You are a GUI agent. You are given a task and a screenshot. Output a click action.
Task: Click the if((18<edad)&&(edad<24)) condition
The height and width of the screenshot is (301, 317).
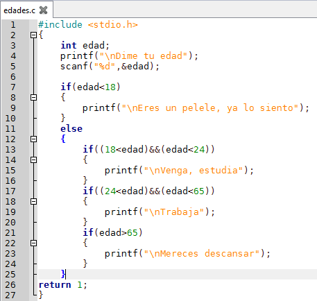[148, 150]
